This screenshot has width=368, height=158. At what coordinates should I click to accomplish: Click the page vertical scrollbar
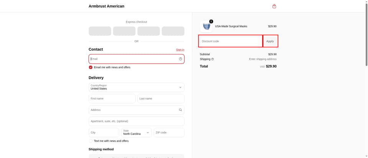[366, 35]
